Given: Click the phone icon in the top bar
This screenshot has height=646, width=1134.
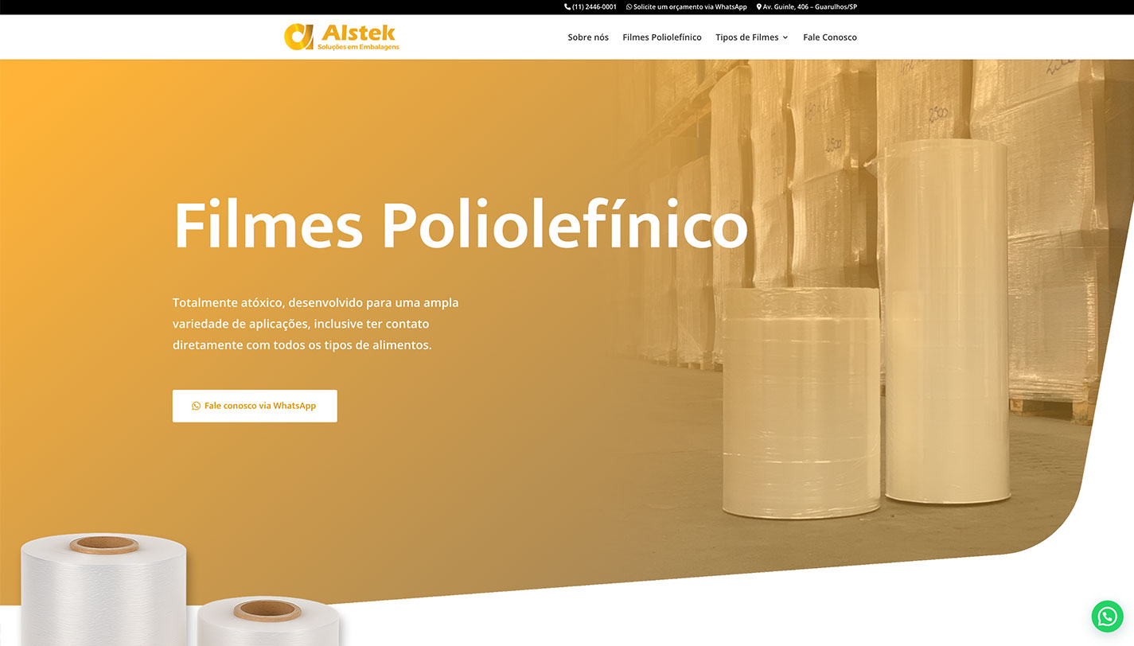Looking at the screenshot, I should 567,7.
